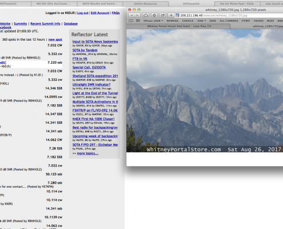Click the 10.1139 cw spot frequency
The image size is (283, 229).
click(x=53, y=217)
